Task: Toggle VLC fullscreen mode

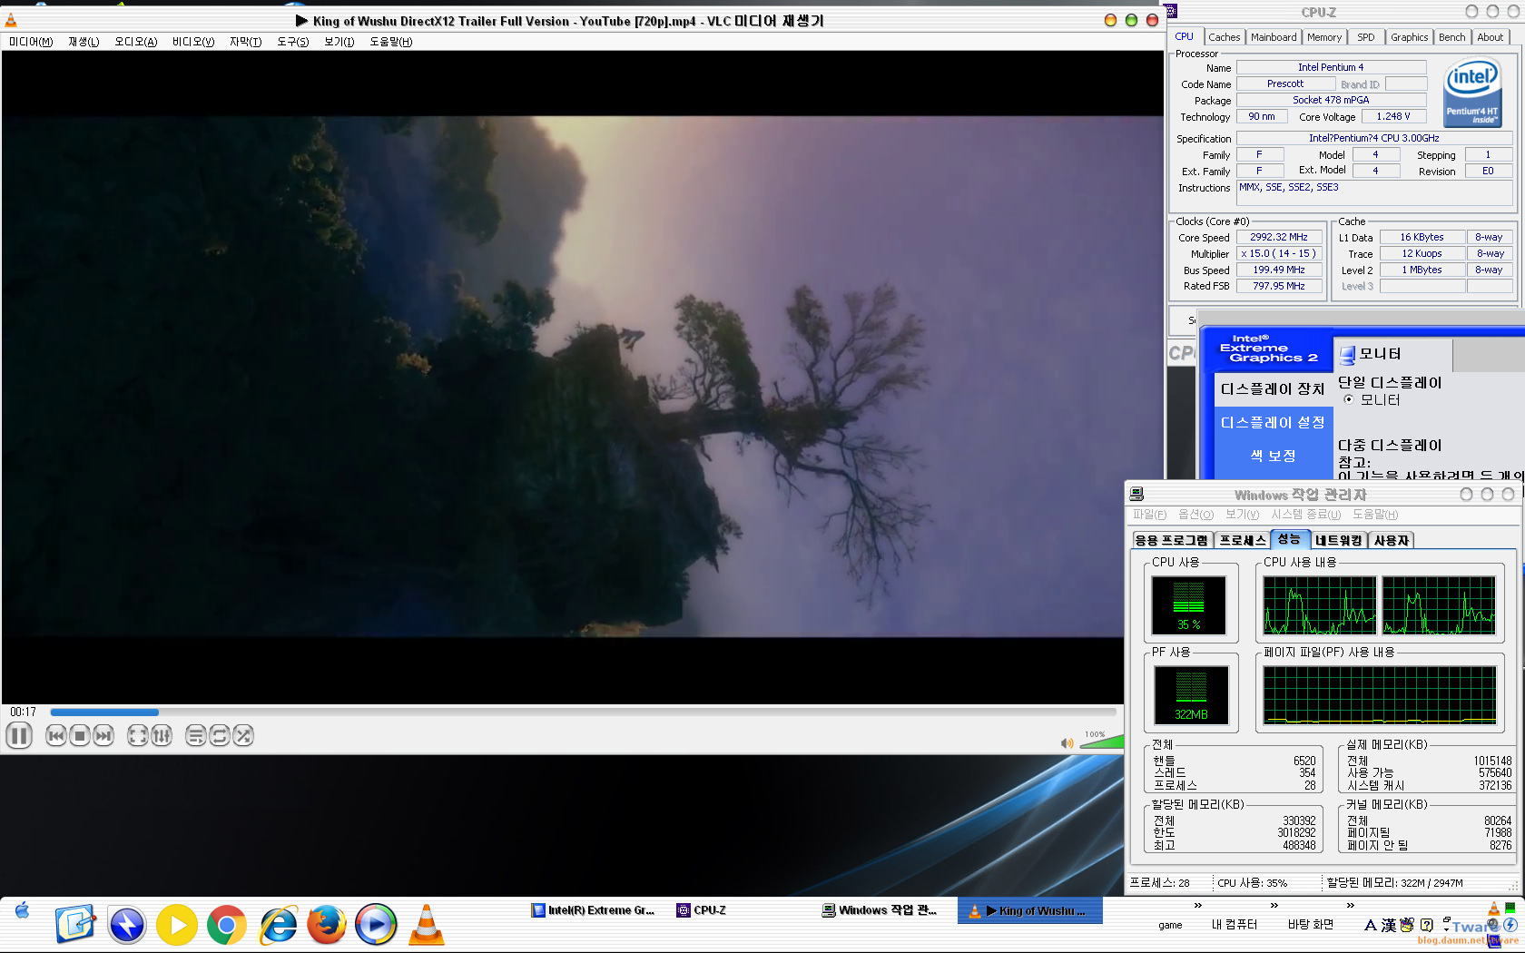Action: (x=137, y=735)
